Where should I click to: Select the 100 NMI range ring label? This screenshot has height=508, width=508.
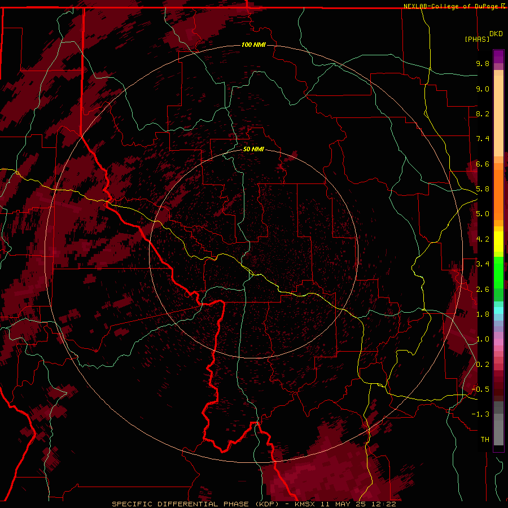[253, 45]
